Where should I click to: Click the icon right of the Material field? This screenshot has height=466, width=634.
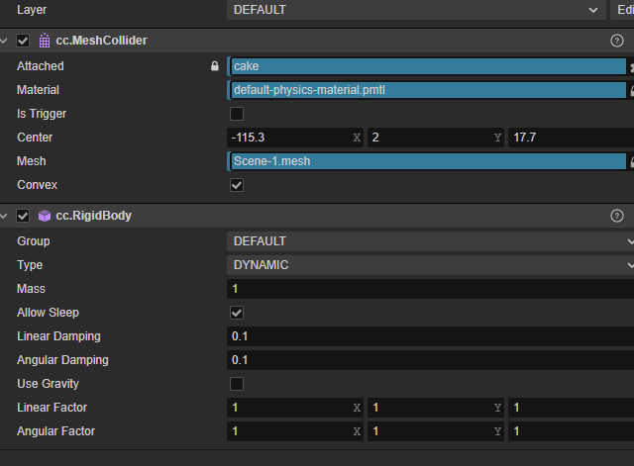coord(631,90)
